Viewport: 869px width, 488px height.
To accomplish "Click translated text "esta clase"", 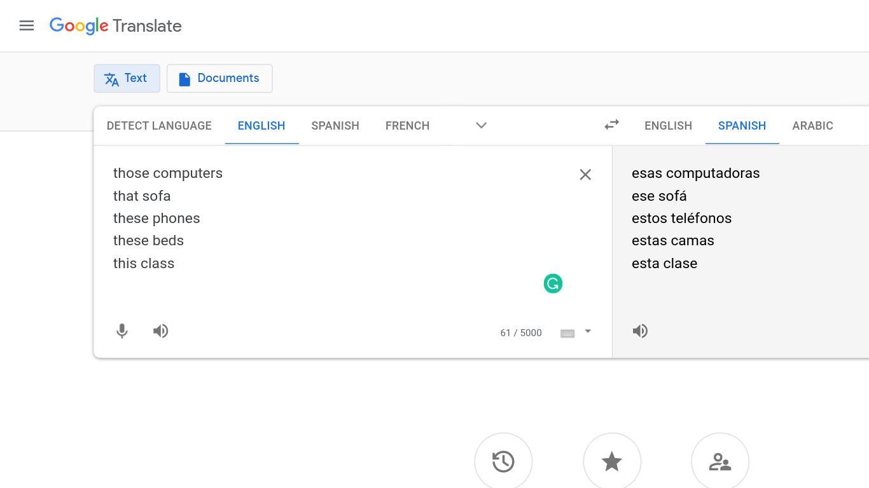I will (x=664, y=263).
